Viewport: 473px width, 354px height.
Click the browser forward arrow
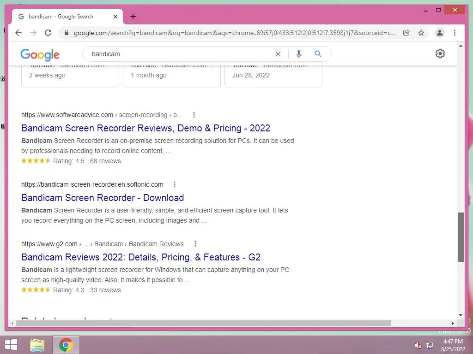pos(33,33)
